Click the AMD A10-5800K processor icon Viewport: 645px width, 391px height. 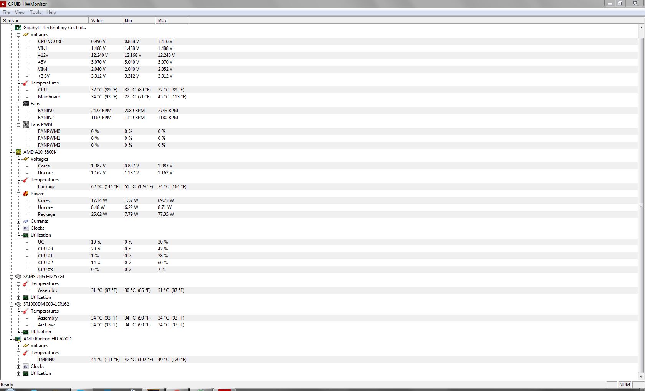coord(18,152)
